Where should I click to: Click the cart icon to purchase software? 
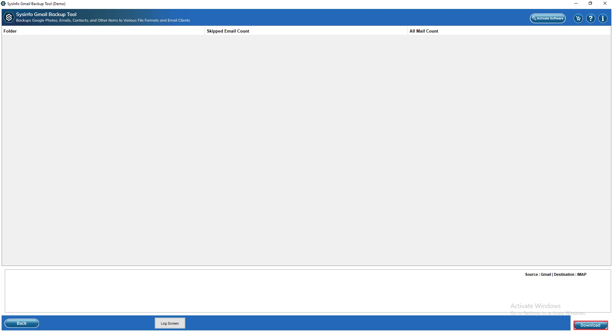tap(578, 19)
